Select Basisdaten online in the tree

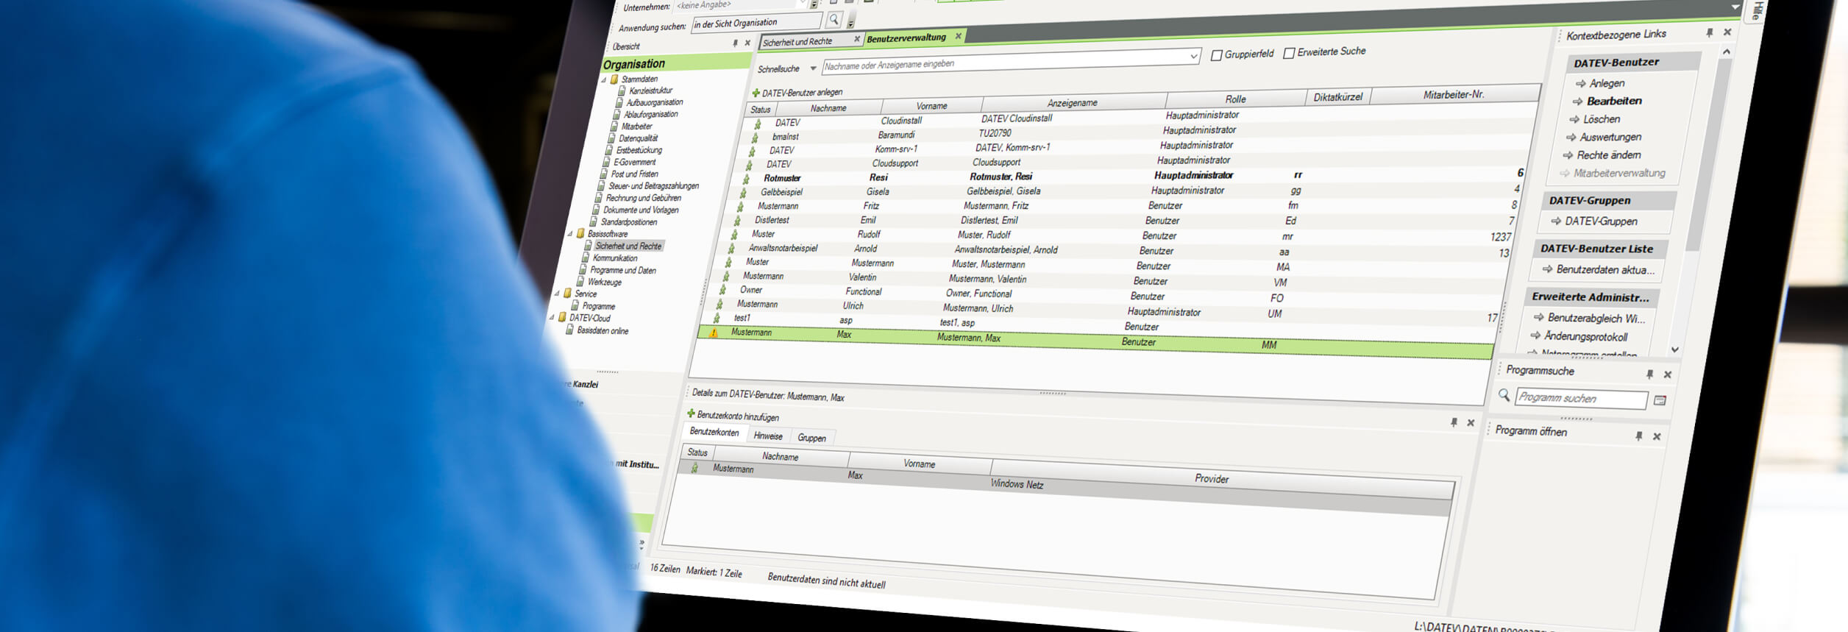(x=603, y=330)
